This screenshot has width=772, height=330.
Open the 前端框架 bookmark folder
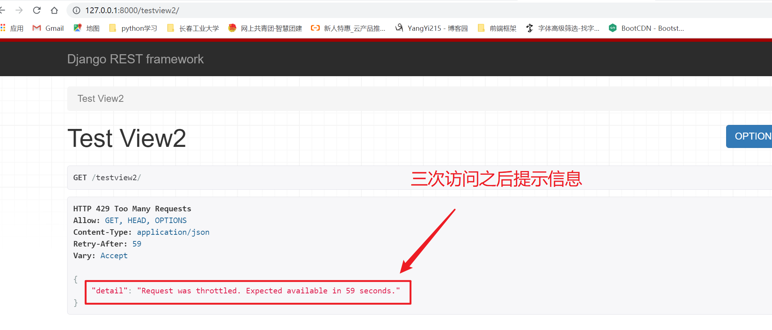[x=497, y=28]
